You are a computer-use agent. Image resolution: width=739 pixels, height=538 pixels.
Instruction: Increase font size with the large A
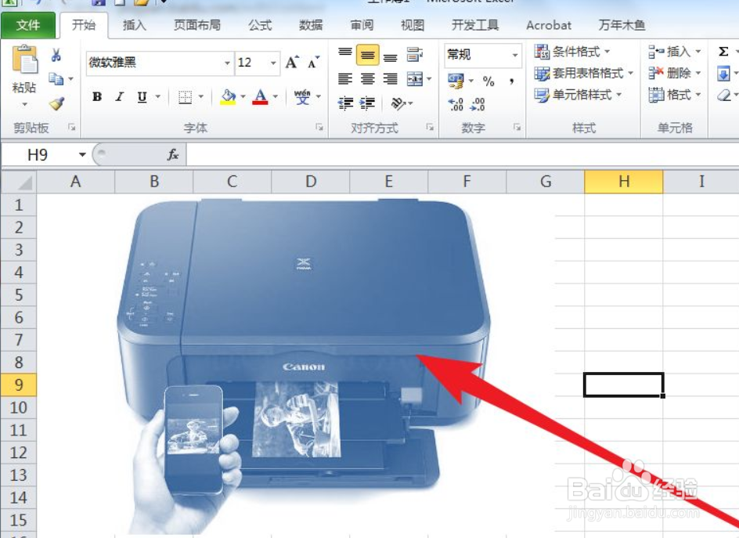292,62
